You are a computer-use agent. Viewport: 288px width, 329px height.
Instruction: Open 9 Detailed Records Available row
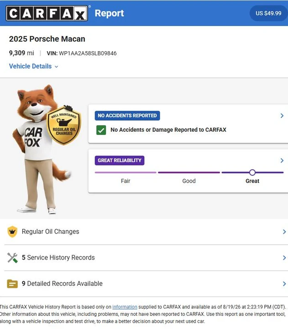(146, 284)
